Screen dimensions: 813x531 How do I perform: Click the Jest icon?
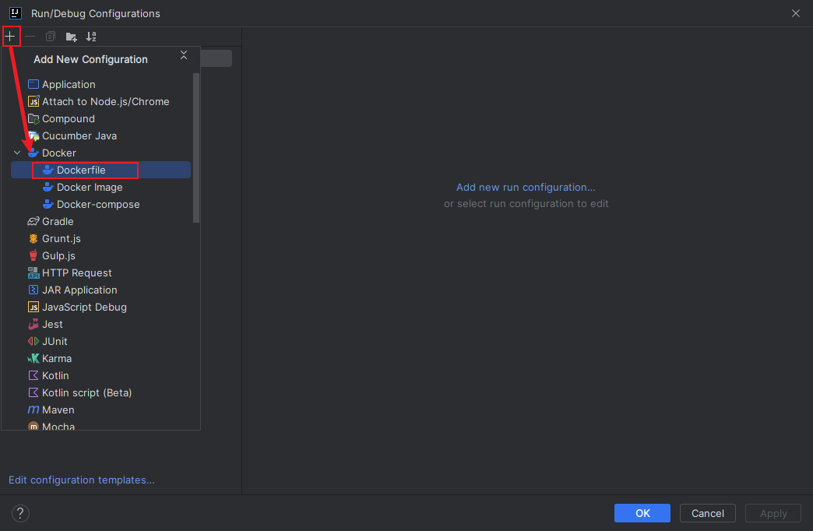coord(33,324)
